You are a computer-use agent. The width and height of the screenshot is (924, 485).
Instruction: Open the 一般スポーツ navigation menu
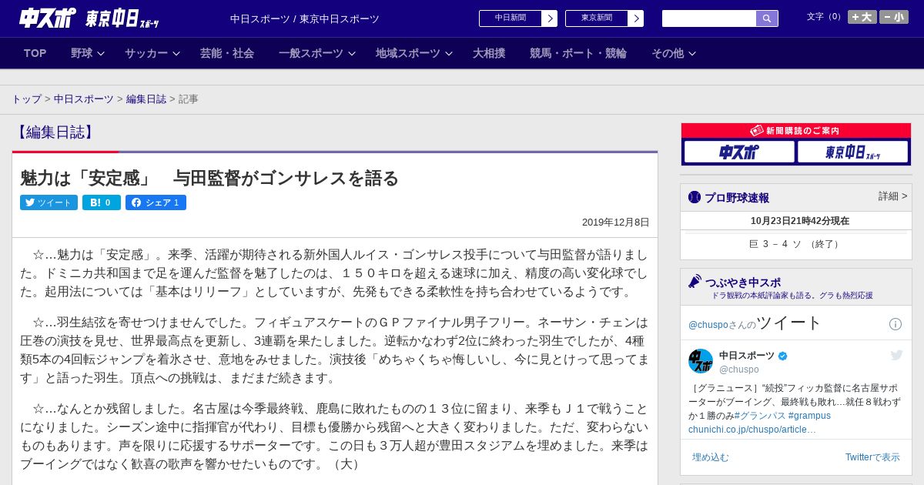[x=311, y=53]
